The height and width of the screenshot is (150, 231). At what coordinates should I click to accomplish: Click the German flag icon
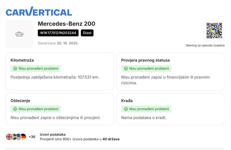23,137
